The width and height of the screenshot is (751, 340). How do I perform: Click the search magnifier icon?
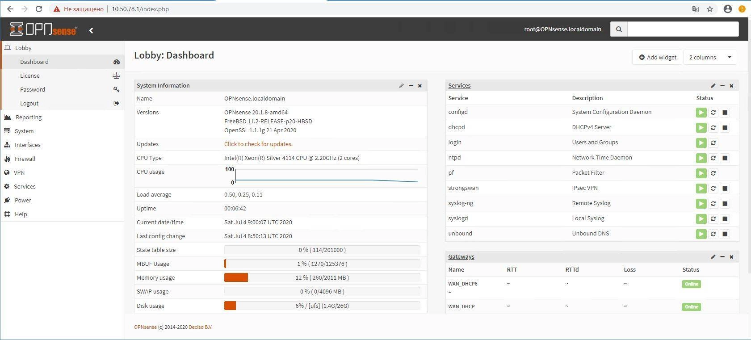click(619, 29)
